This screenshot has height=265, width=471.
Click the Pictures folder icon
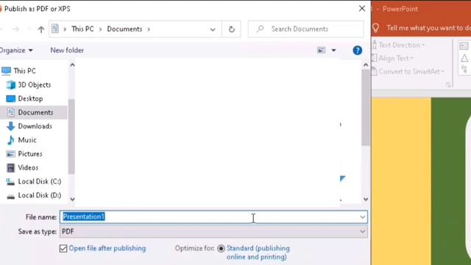point(11,154)
